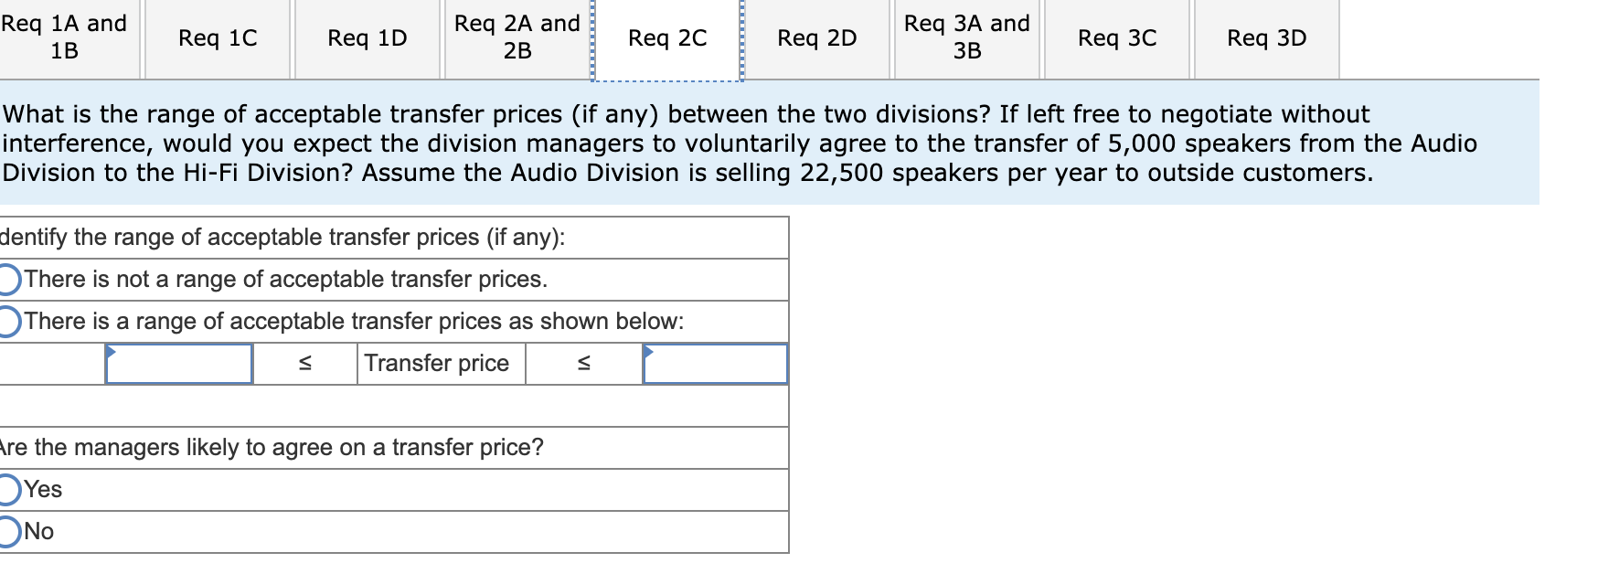
Task: Switch to the Req 2A and 2B tab
Action: 517,38
